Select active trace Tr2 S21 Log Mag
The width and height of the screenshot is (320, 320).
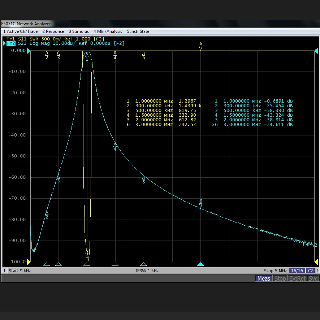65,43
